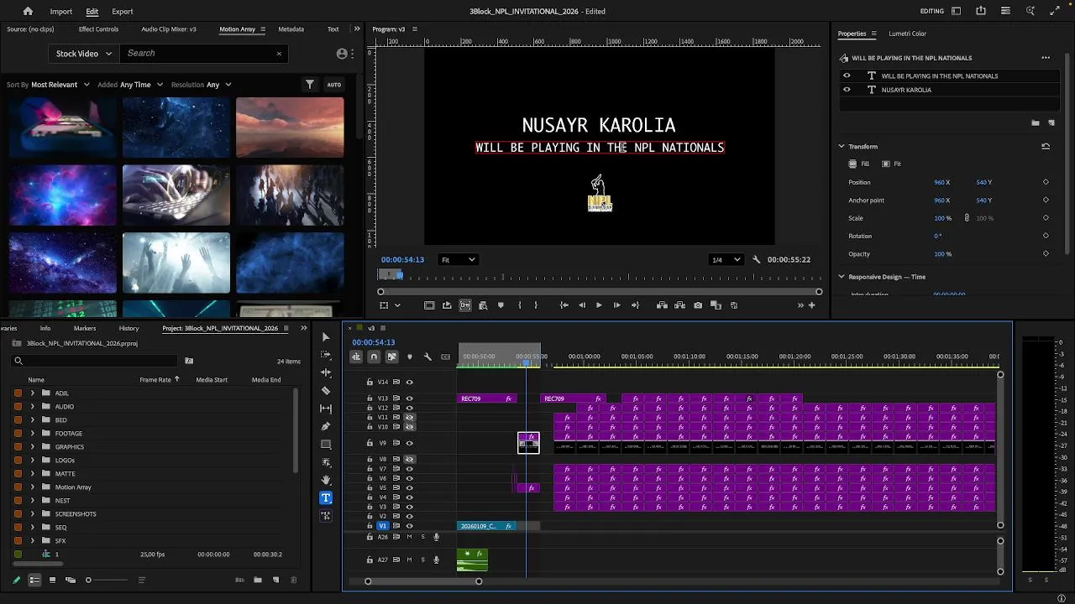Click Mark In bracket in Program monitor

pyautogui.click(x=519, y=305)
